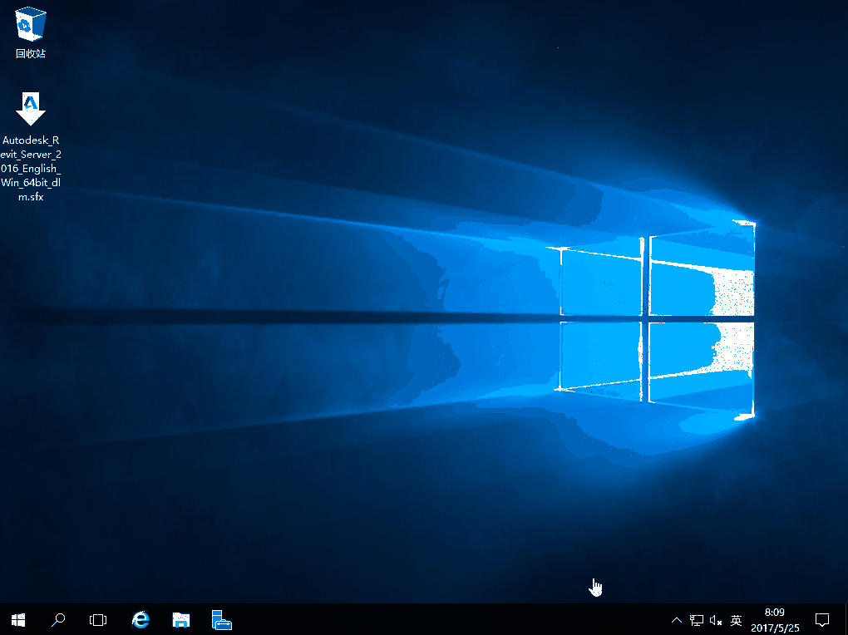Click the 2017/5/25 date in the taskbar
Screen dimensions: 848x635
pos(774,628)
